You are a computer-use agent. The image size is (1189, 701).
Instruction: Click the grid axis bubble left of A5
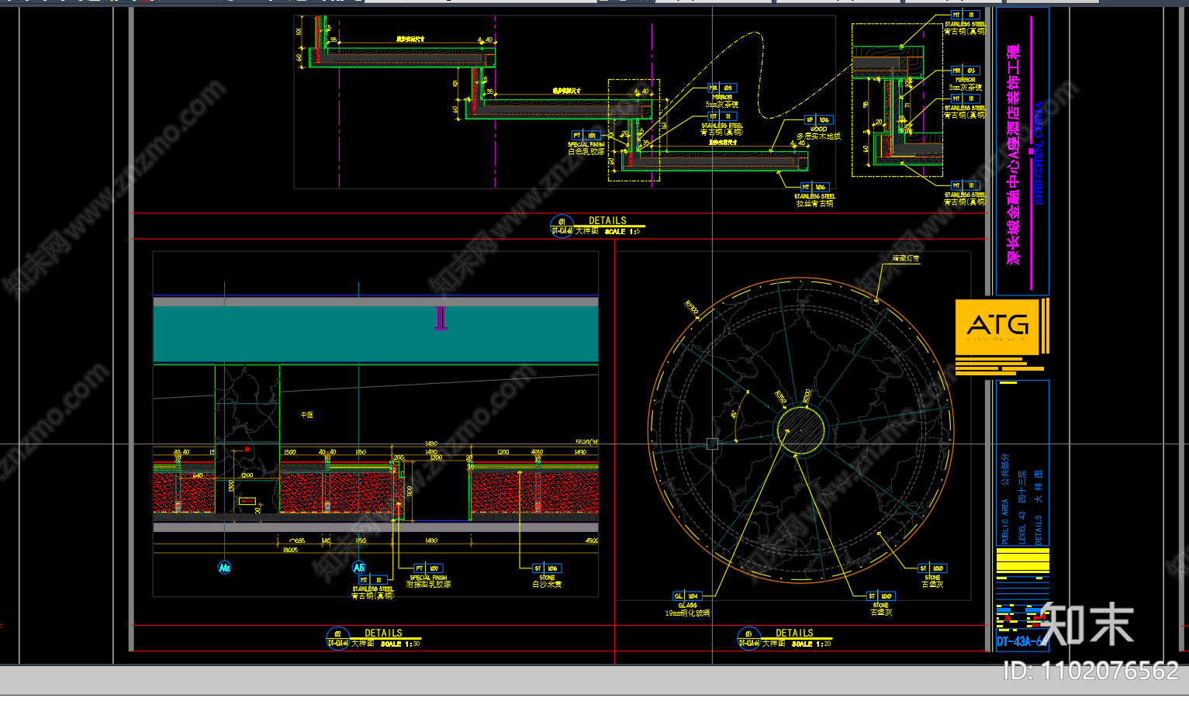[x=224, y=568]
